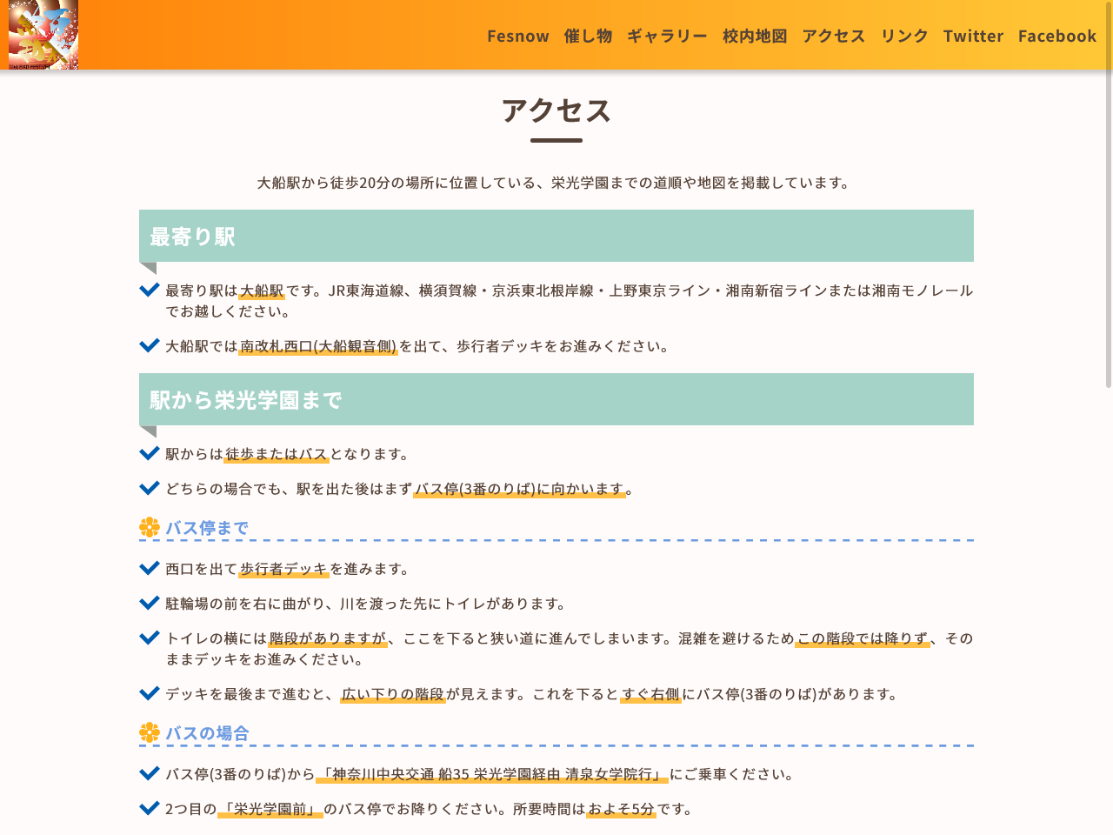Open the 校内地図 navigation item
This screenshot has width=1113, height=835.
tap(753, 36)
